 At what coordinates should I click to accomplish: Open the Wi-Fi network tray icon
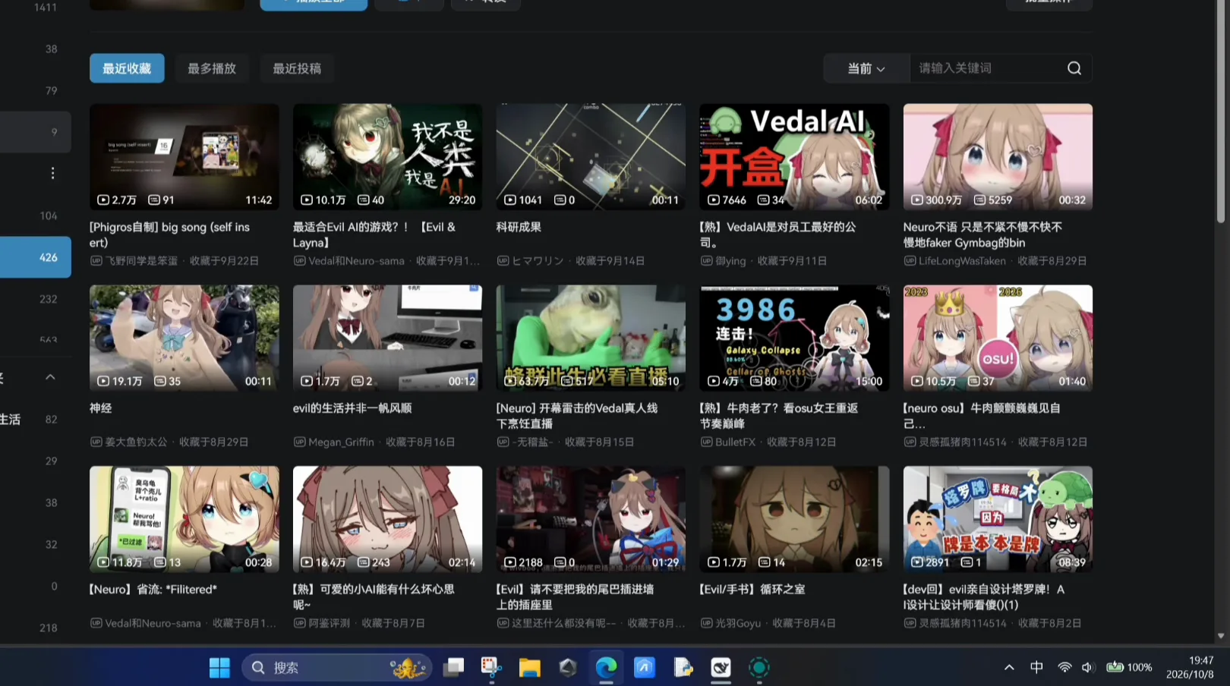pyautogui.click(x=1064, y=668)
